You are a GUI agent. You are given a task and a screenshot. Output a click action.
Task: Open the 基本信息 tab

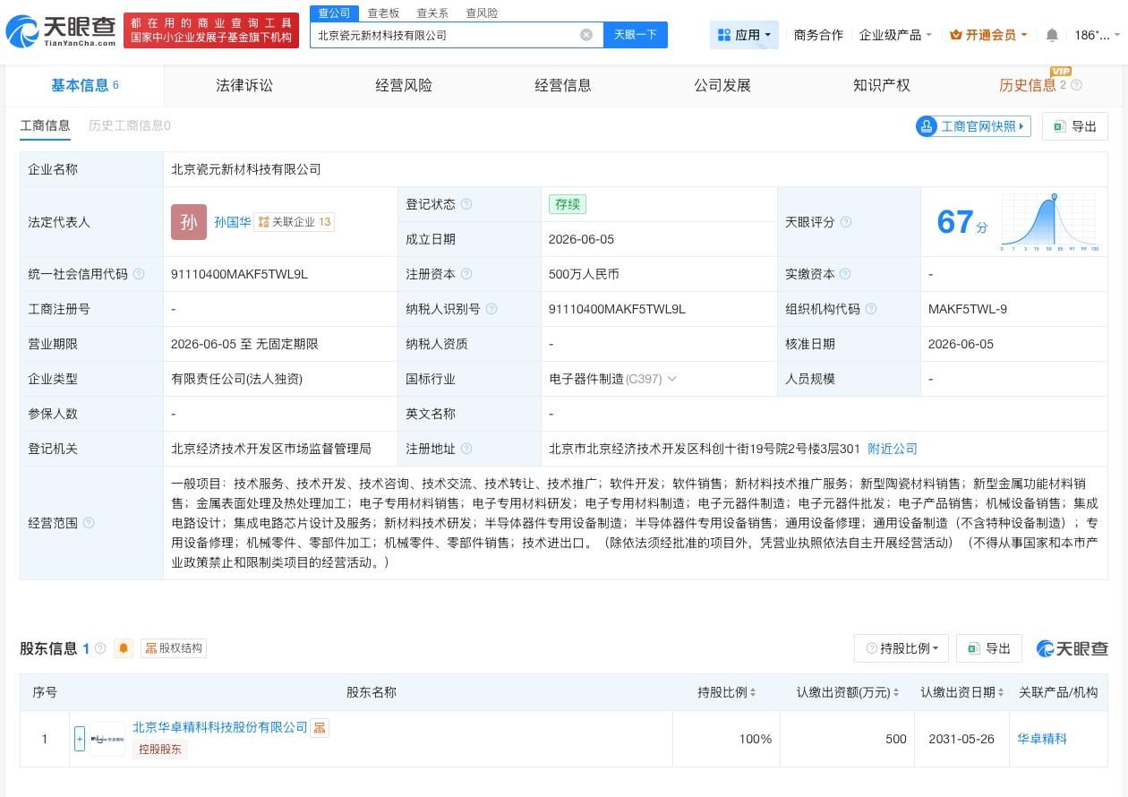pos(85,85)
